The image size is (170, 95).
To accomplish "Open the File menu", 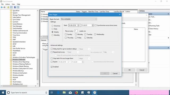I will point(2,4).
